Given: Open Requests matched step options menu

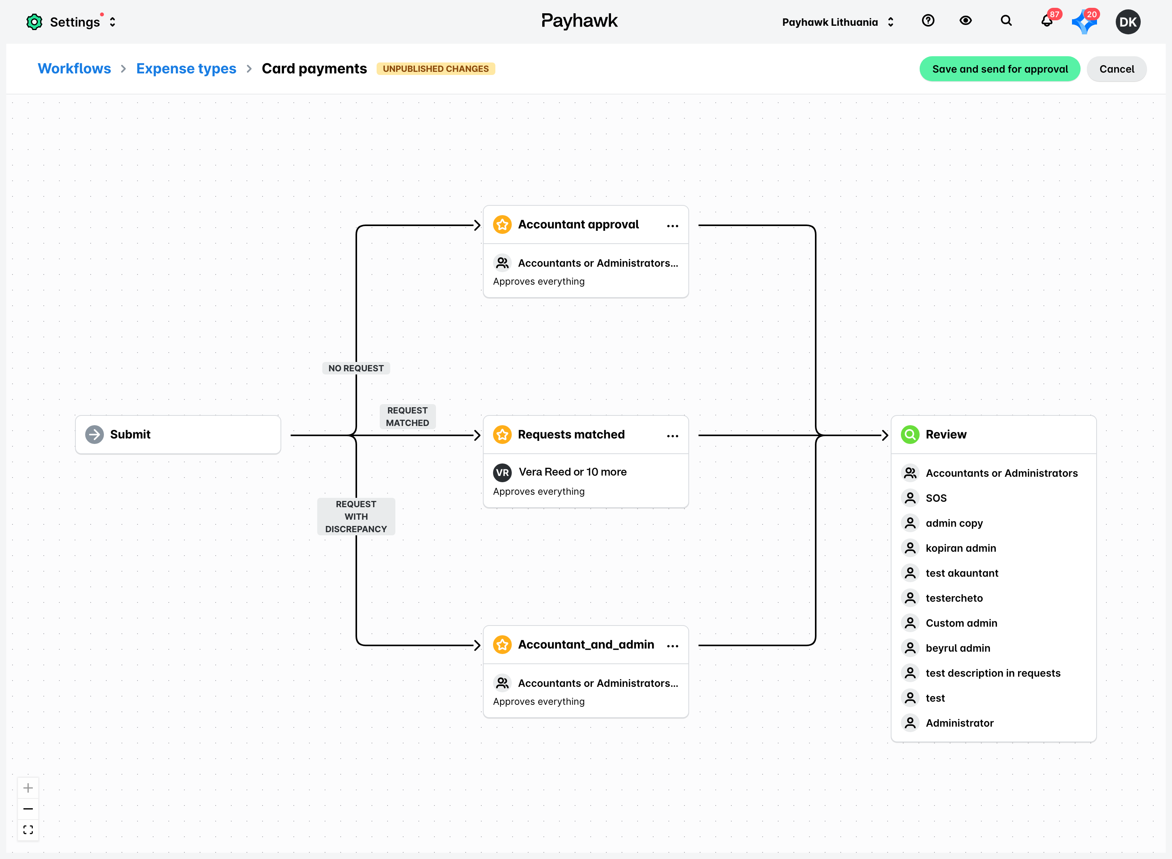Looking at the screenshot, I should 672,436.
